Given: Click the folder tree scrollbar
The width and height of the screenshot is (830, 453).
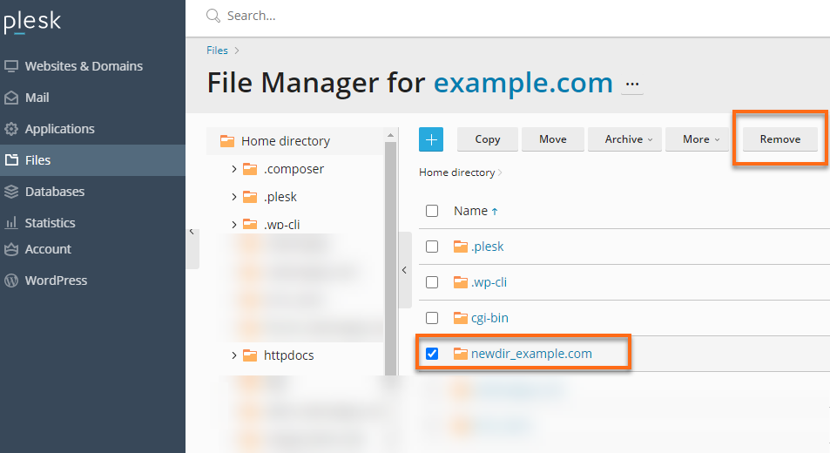Looking at the screenshot, I should tap(391, 259).
